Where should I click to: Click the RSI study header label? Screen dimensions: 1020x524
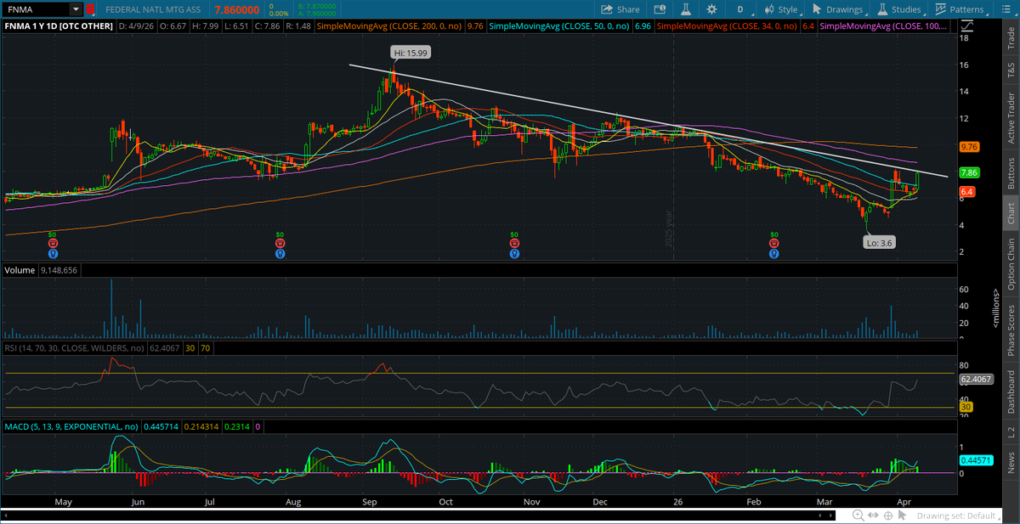click(75, 347)
